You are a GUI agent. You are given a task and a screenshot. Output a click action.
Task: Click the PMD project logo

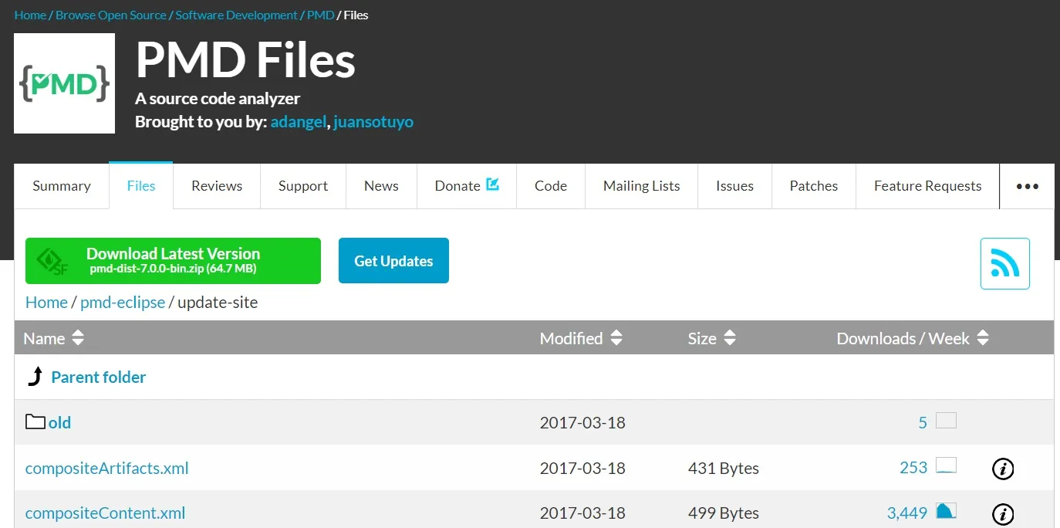[64, 83]
